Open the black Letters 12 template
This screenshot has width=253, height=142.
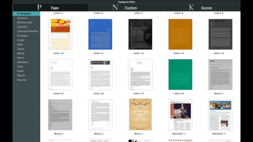140,34
